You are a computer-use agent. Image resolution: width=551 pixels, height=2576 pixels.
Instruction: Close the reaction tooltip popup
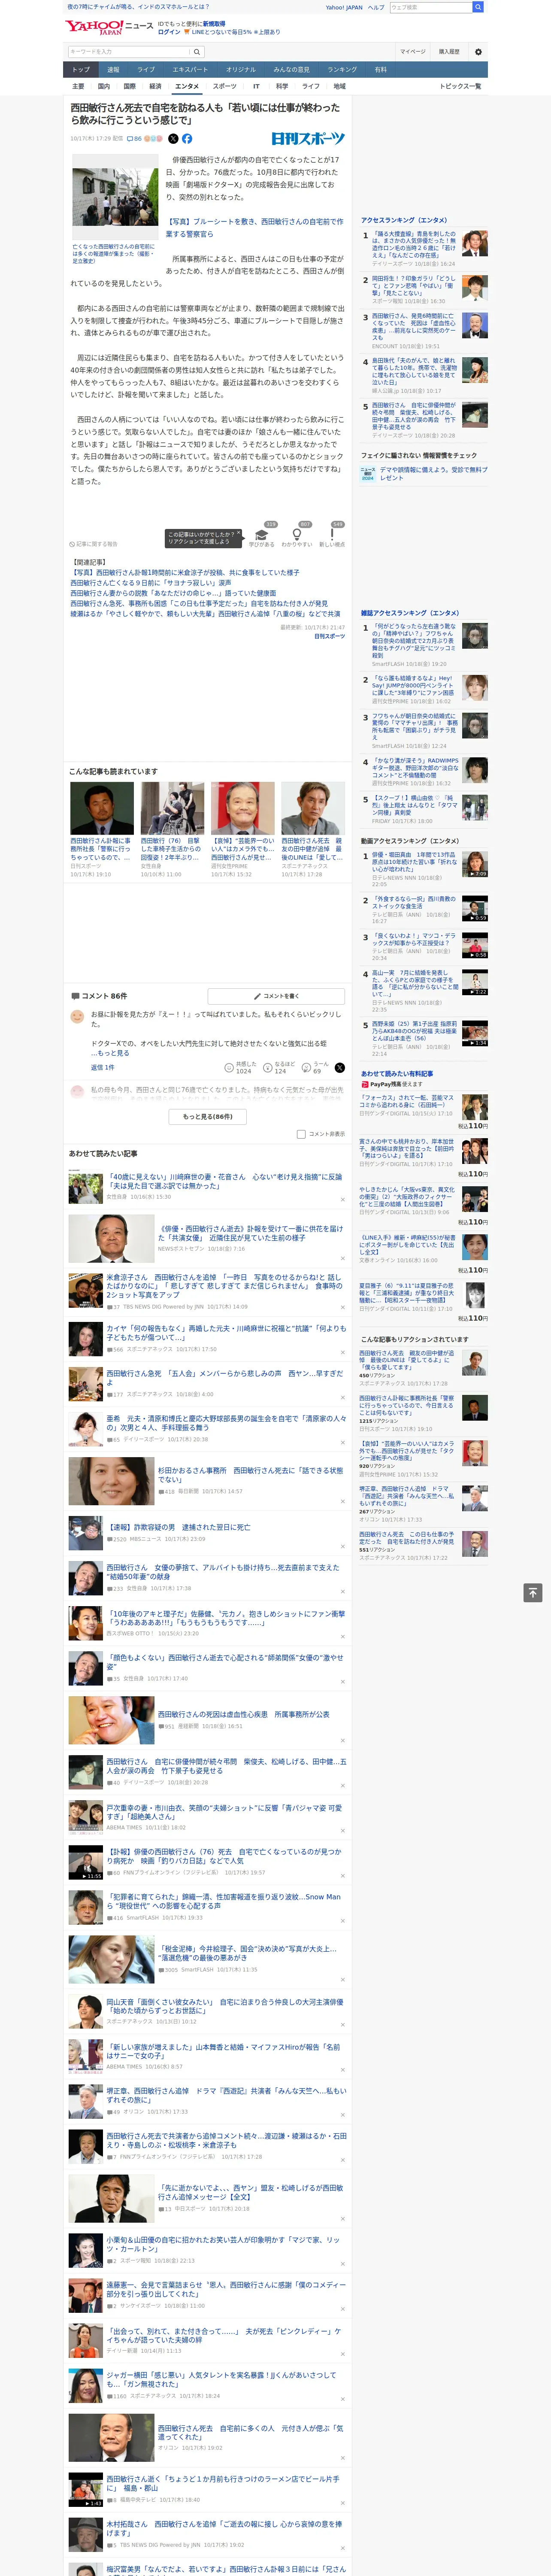(239, 533)
